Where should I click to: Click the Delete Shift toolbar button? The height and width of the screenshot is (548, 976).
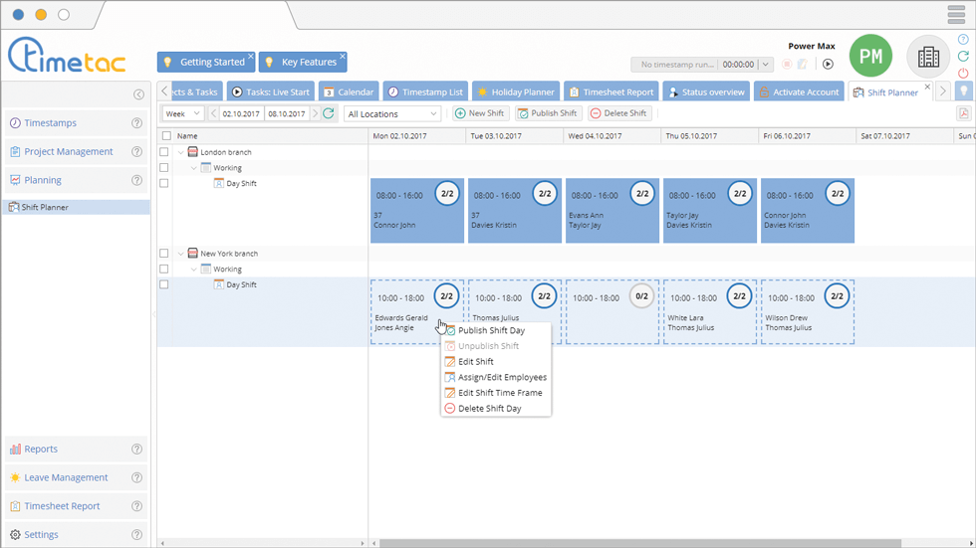[618, 113]
